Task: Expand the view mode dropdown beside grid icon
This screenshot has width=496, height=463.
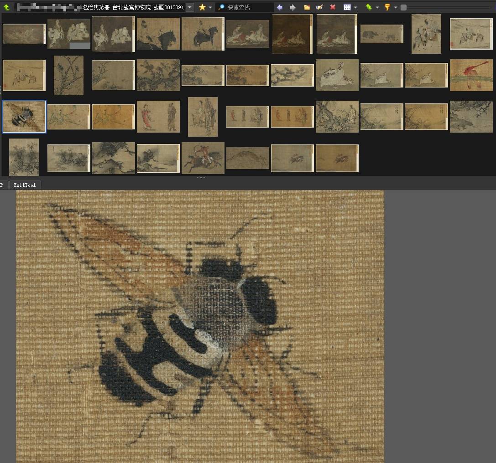Action: pos(355,7)
